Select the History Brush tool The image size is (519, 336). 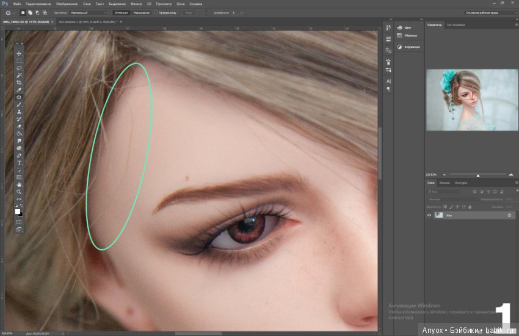coord(19,119)
